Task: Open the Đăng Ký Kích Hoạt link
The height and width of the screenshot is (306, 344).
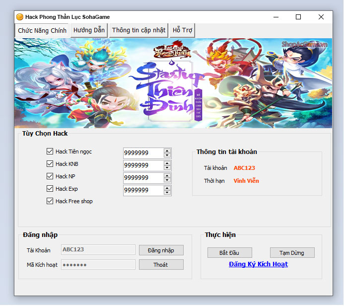Action: point(259,264)
